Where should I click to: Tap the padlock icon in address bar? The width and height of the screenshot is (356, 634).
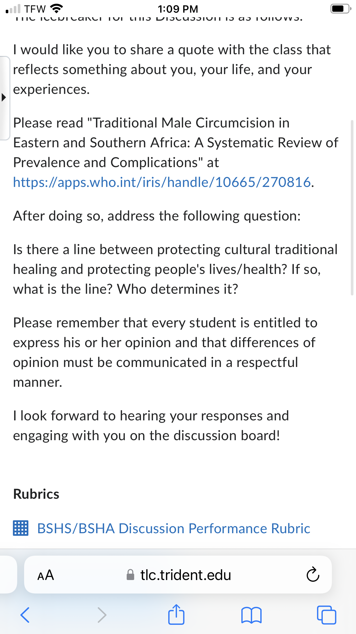pyautogui.click(x=130, y=575)
